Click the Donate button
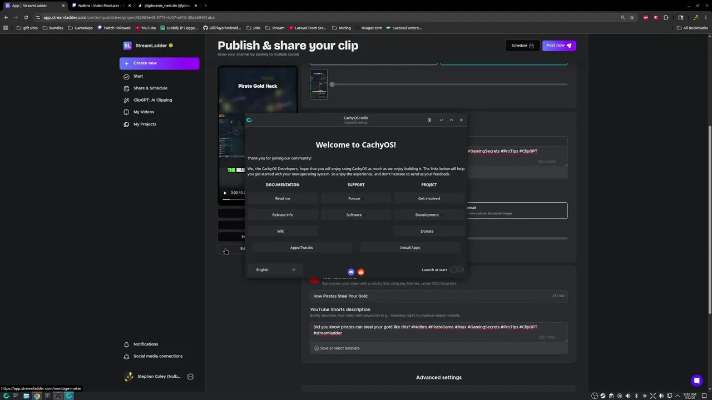The width and height of the screenshot is (712, 400). (429, 231)
